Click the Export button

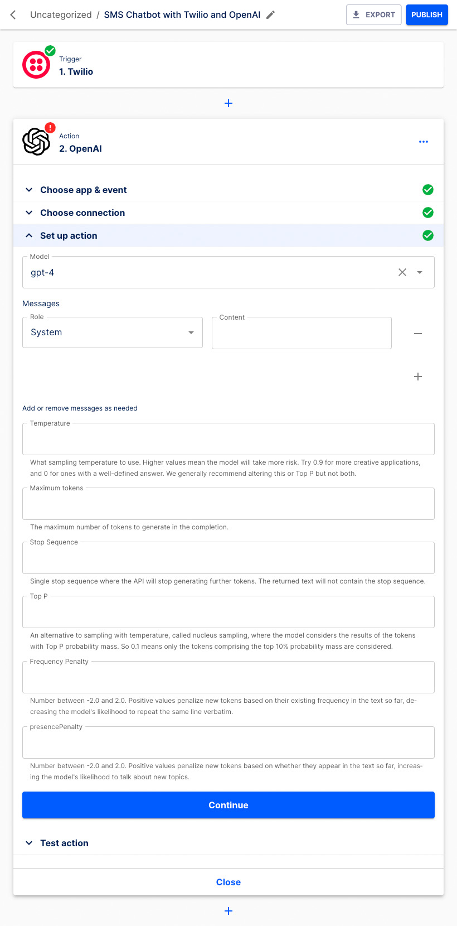(x=373, y=15)
